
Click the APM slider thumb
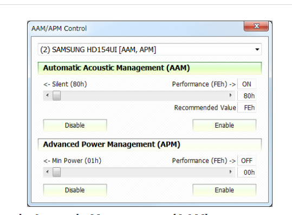(x=56, y=172)
